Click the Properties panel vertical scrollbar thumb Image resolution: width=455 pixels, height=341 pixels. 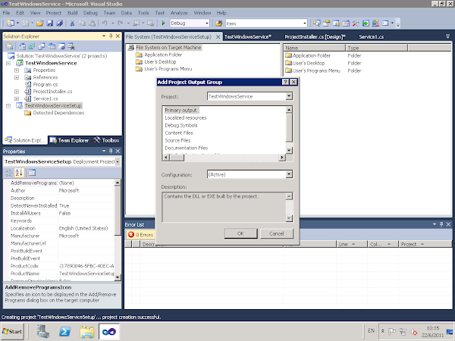coord(118,211)
